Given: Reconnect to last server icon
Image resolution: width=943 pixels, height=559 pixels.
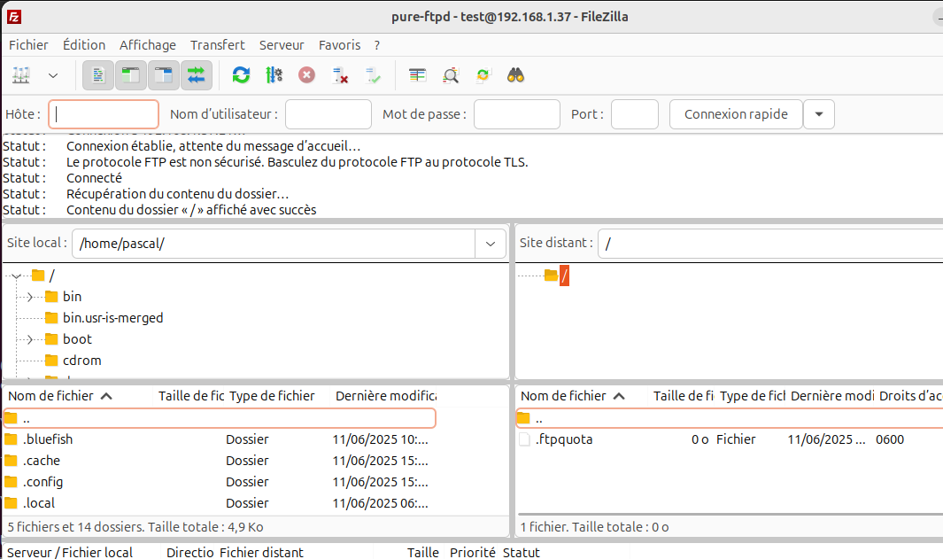Looking at the screenshot, I should click(373, 75).
